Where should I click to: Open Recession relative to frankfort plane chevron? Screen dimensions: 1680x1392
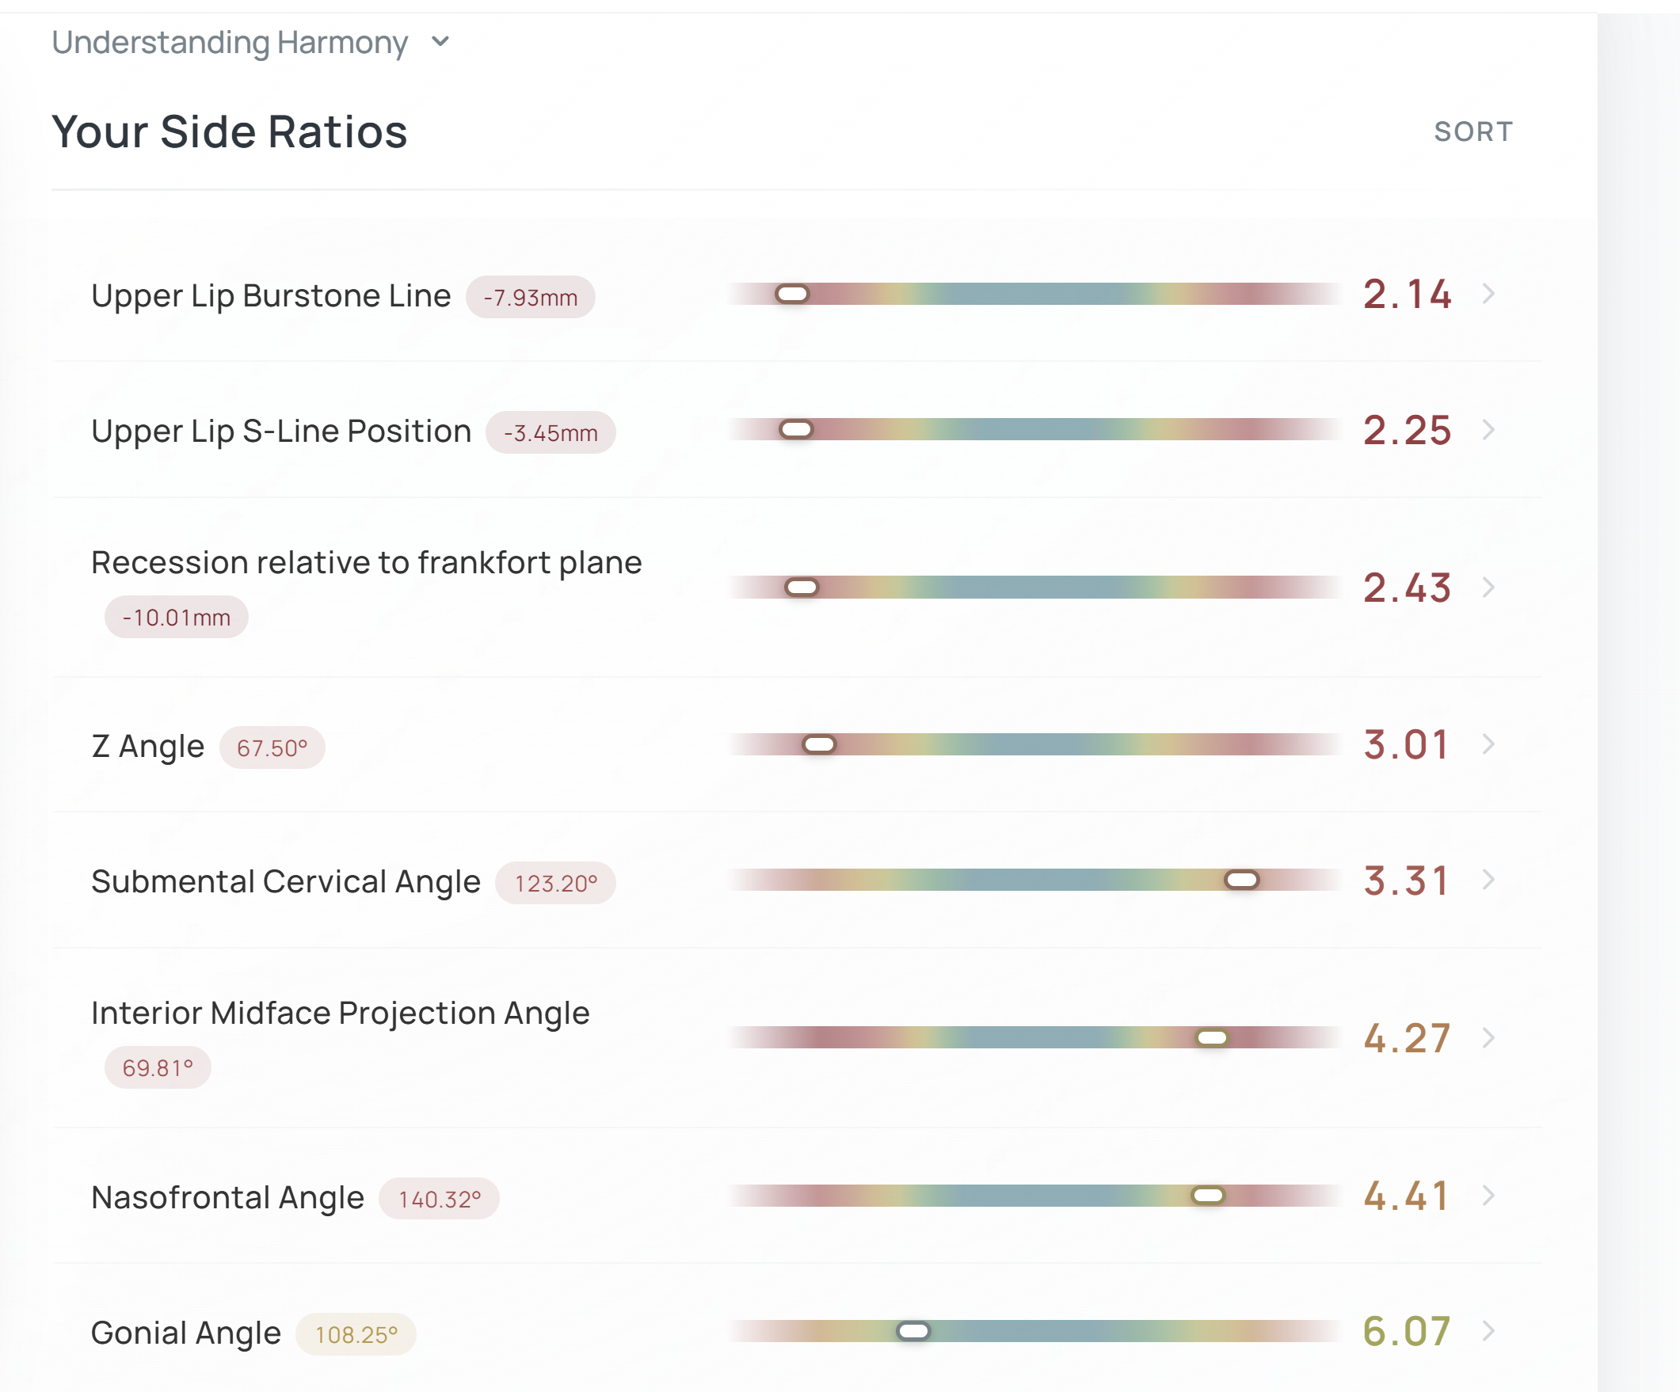(1488, 588)
